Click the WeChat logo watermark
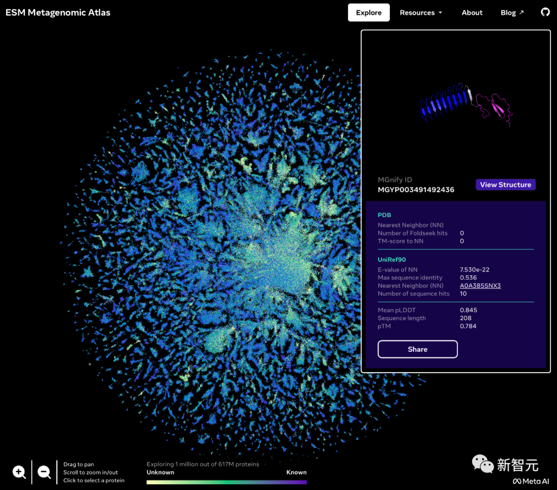557x490 pixels. tap(482, 464)
